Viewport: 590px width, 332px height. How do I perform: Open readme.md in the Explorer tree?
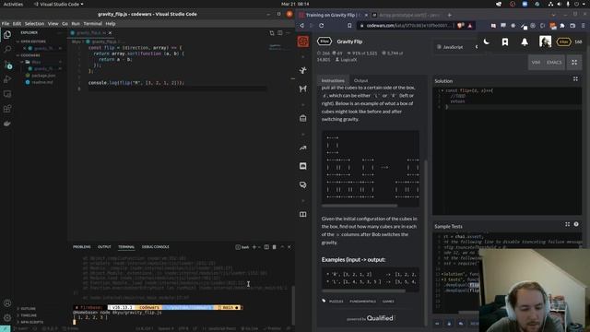click(x=42, y=82)
